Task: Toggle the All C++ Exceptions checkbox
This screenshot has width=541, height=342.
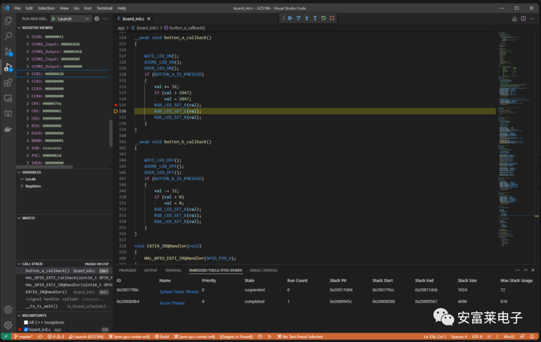Action: point(26,322)
